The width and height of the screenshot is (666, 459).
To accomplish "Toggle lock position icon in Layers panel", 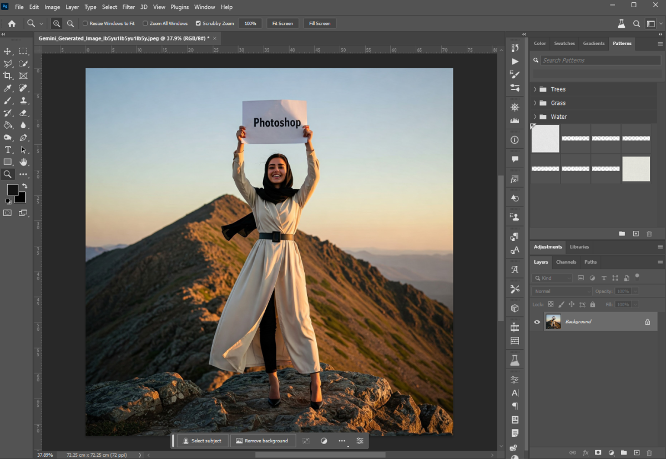I will 572,304.
